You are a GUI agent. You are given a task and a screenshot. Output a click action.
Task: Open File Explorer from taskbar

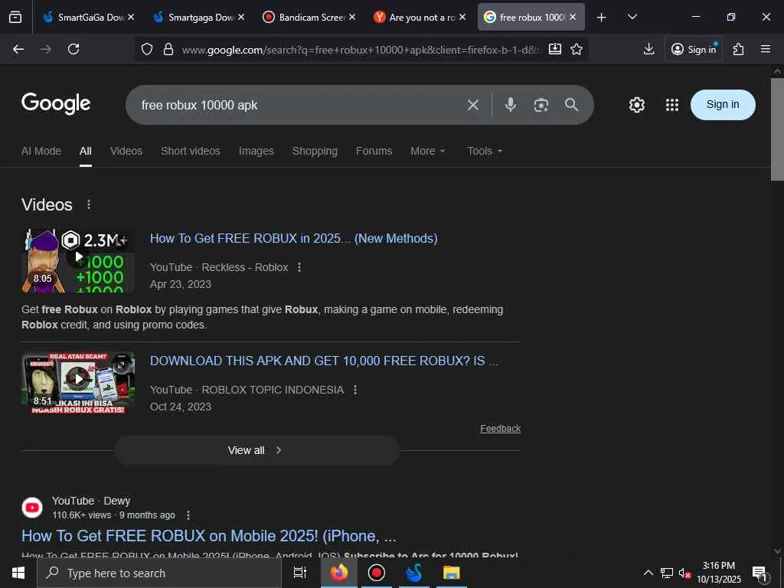click(451, 573)
